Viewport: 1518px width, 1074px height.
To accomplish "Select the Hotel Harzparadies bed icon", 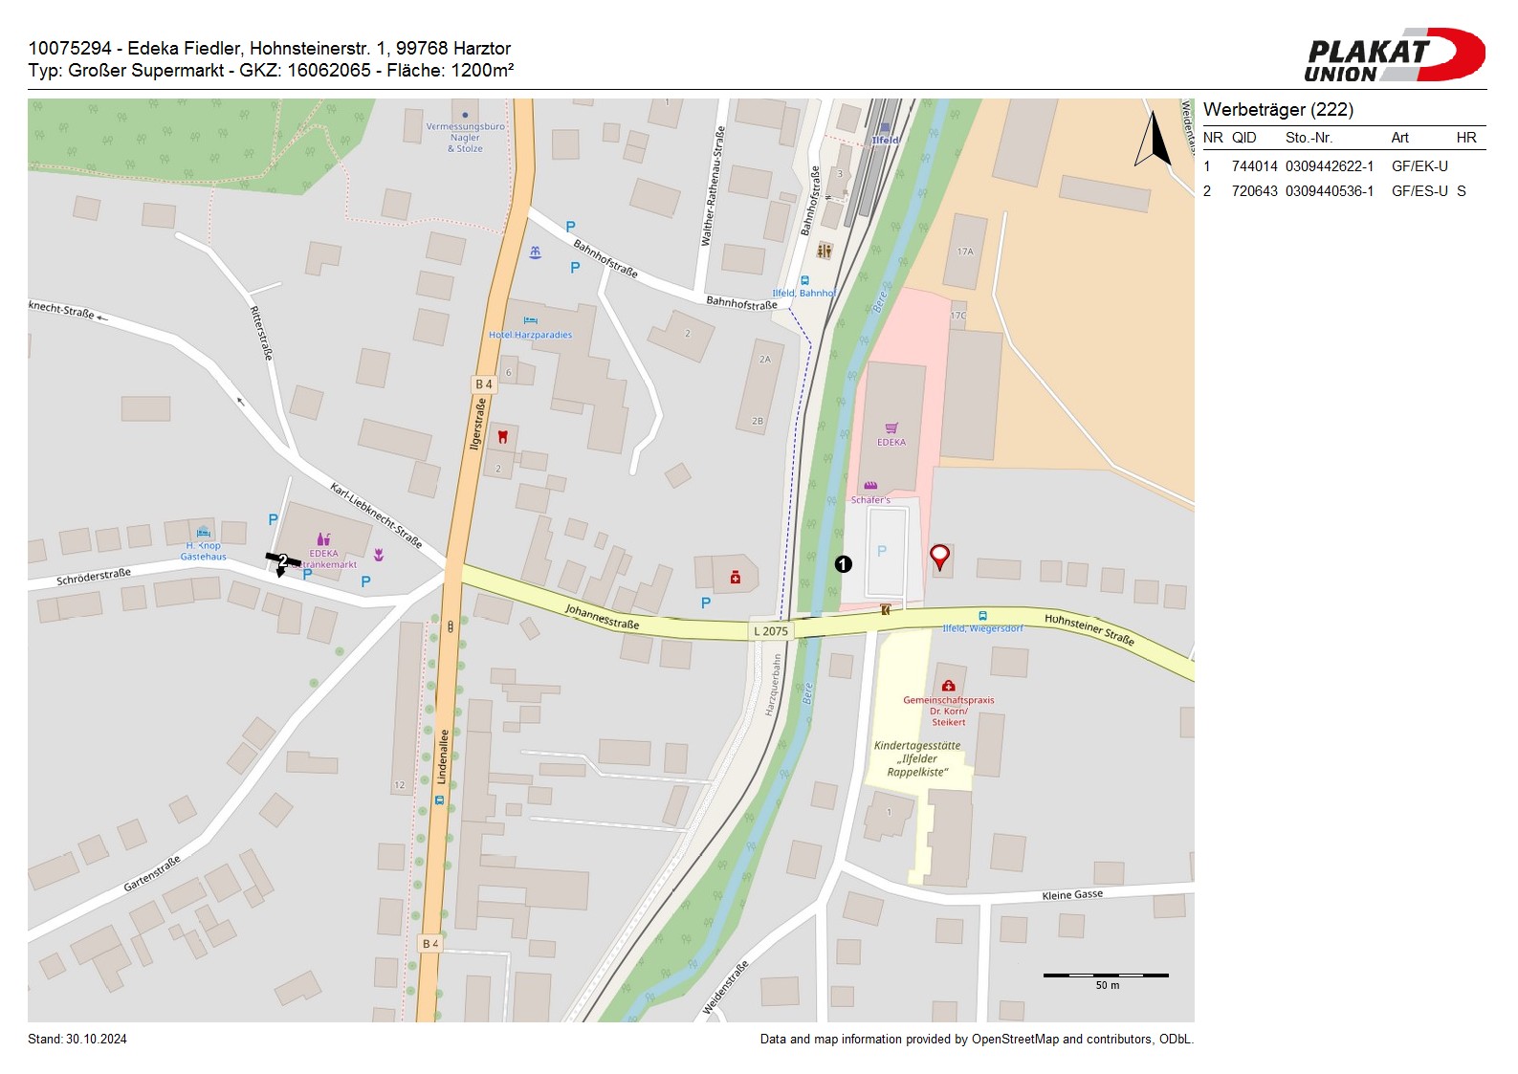I will click(x=531, y=320).
